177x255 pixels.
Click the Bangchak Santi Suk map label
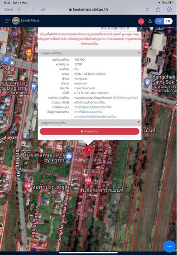tap(164, 79)
